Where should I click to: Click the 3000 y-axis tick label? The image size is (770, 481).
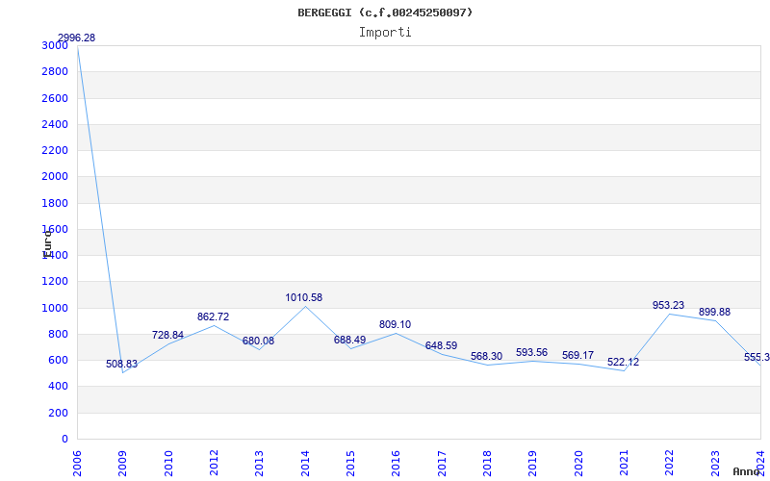(55, 46)
